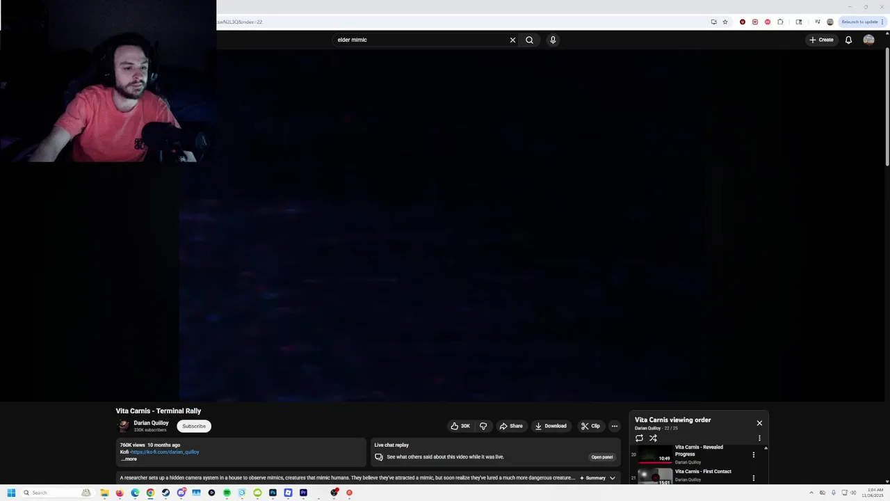
Task: Toggle loop playlist
Action: click(640, 438)
